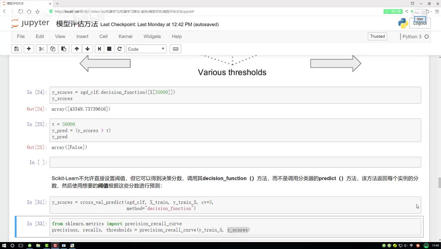This screenshot has width=441, height=249.
Task: Click the kernel idle indicator circle
Action: pos(426,37)
